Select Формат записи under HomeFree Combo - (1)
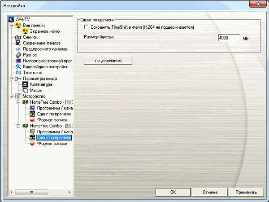Viewport: 269px width, 202px height. click(x=52, y=120)
